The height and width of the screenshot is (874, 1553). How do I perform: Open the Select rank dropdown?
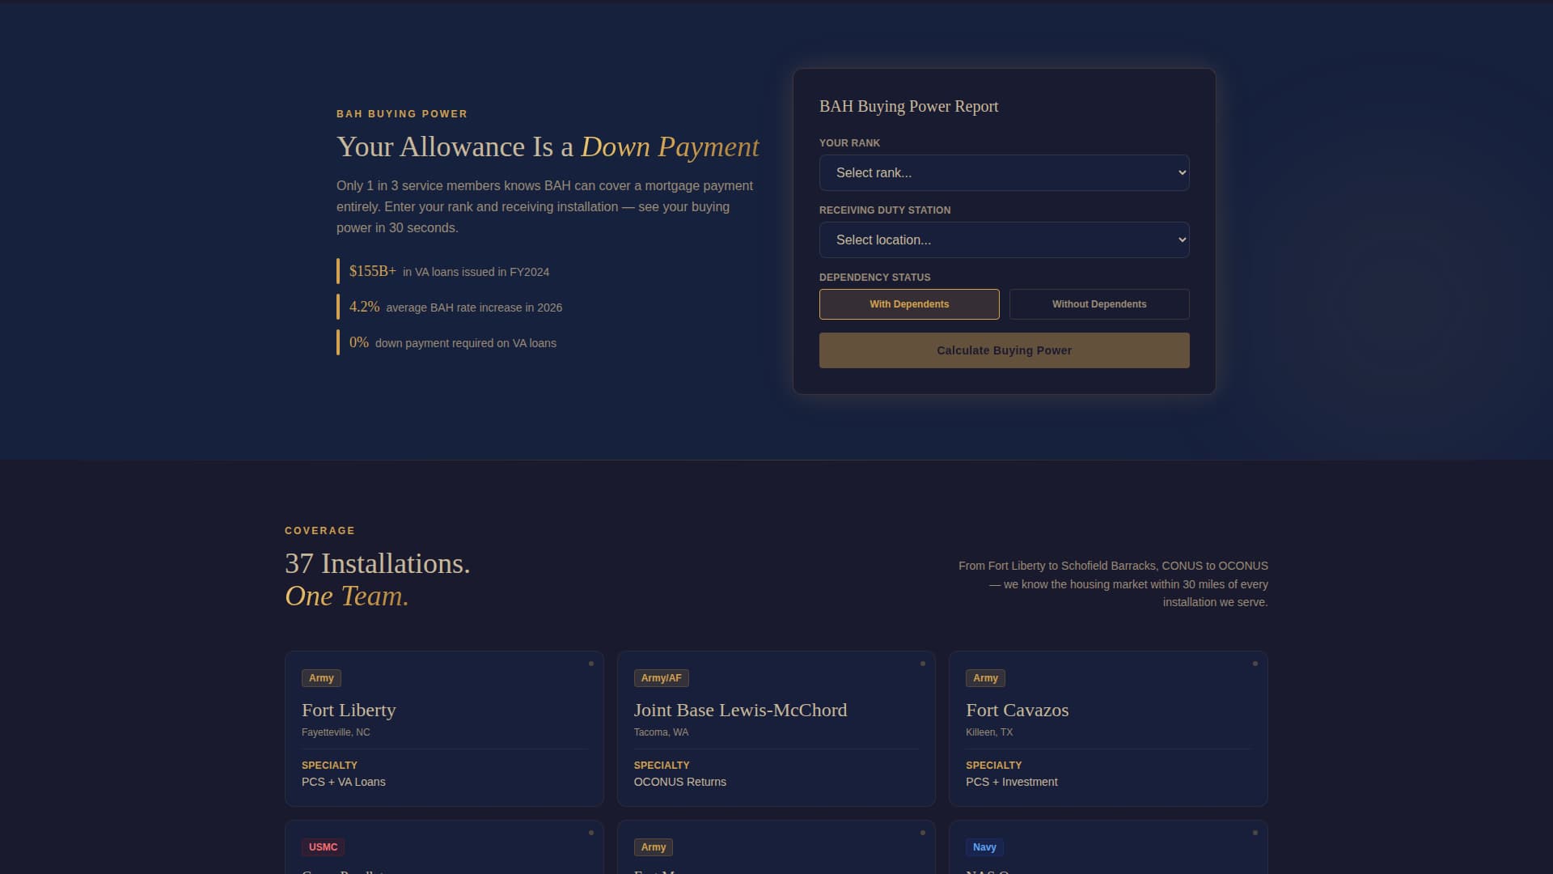coord(1004,172)
